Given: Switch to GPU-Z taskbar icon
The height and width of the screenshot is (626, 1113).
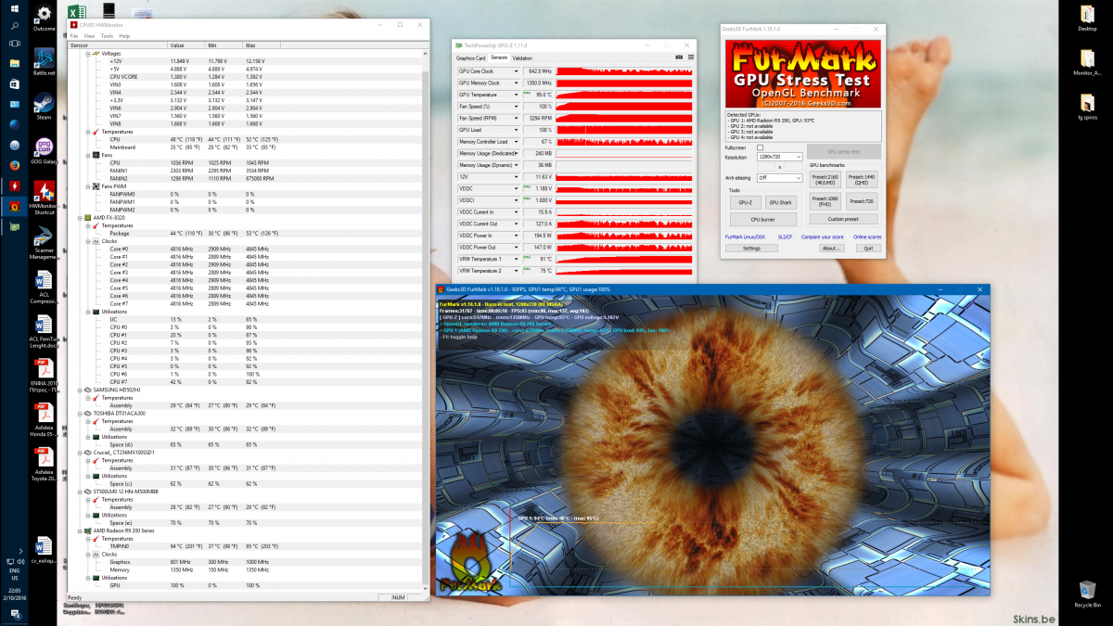Looking at the screenshot, I should (14, 225).
